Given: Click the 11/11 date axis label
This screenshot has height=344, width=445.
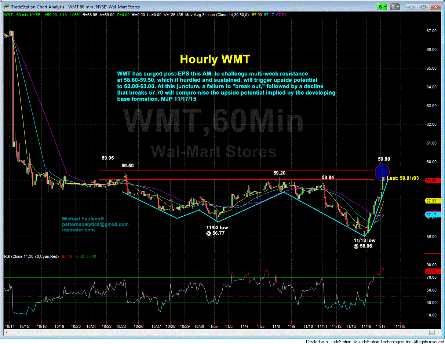Looking at the screenshot, I should 322,326.
